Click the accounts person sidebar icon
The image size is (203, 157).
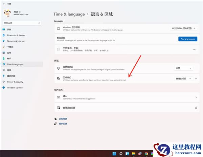pyautogui.click(x=4, y=59)
